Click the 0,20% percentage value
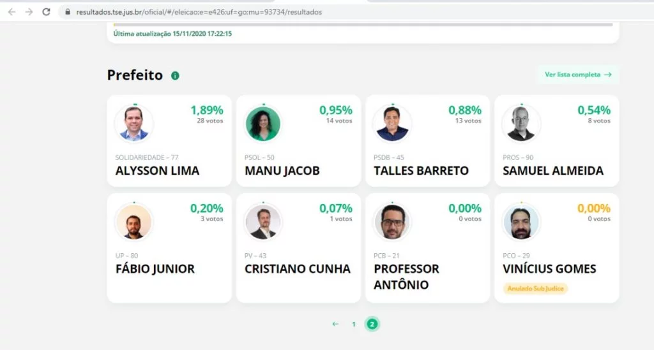The image size is (654, 350). click(x=207, y=208)
